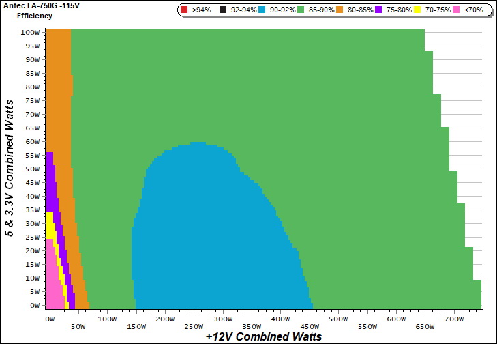The width and height of the screenshot is (497, 344).
Task: Select the Efficiency subtitle text
Action: pos(34,15)
